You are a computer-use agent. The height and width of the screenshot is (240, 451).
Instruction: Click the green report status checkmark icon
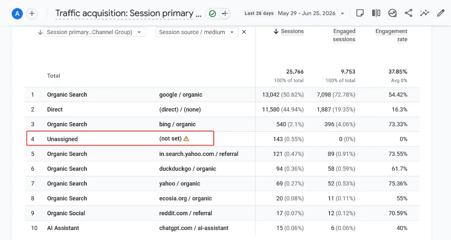click(x=212, y=14)
